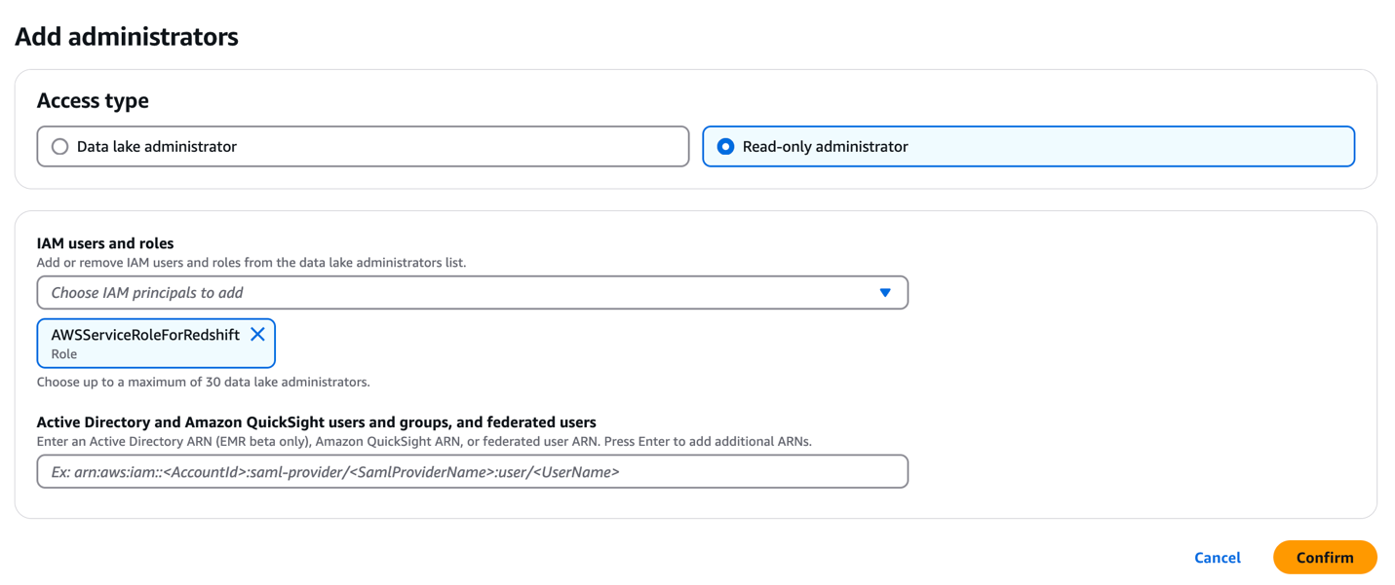This screenshot has width=1395, height=585.
Task: Click the AWSServiceRoleForRedshift token name
Action: pyautogui.click(x=145, y=335)
